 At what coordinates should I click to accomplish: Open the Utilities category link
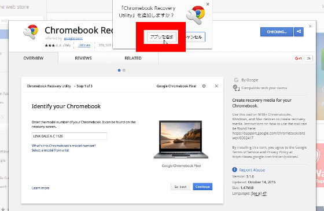[x=84, y=45]
